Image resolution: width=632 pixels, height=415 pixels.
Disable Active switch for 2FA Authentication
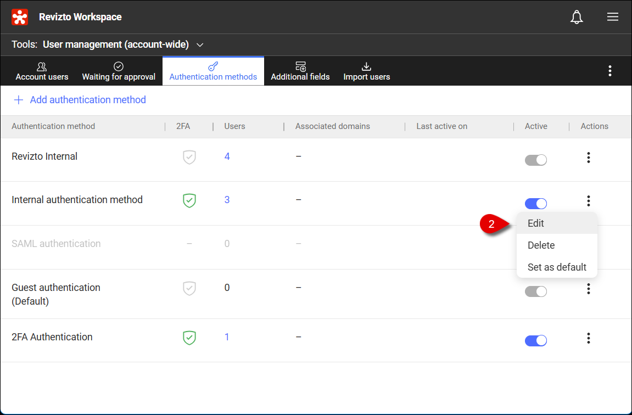536,340
